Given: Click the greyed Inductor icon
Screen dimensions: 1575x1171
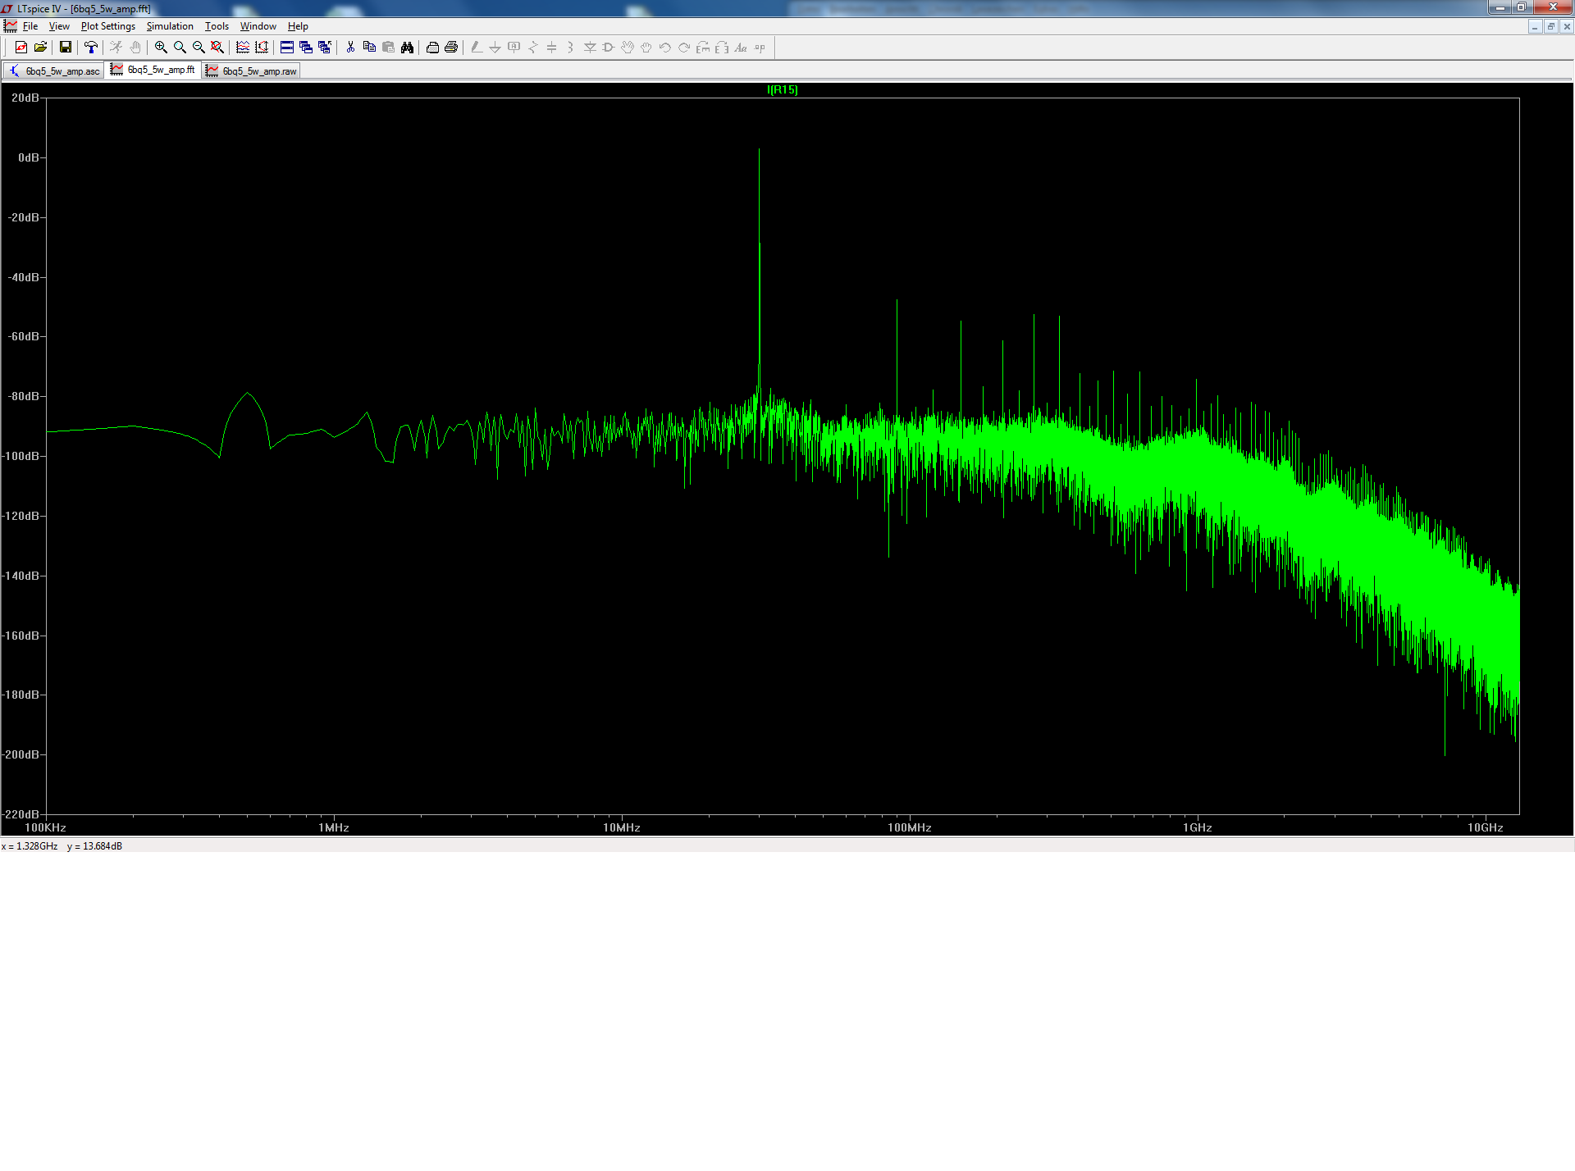Looking at the screenshot, I should click(571, 48).
